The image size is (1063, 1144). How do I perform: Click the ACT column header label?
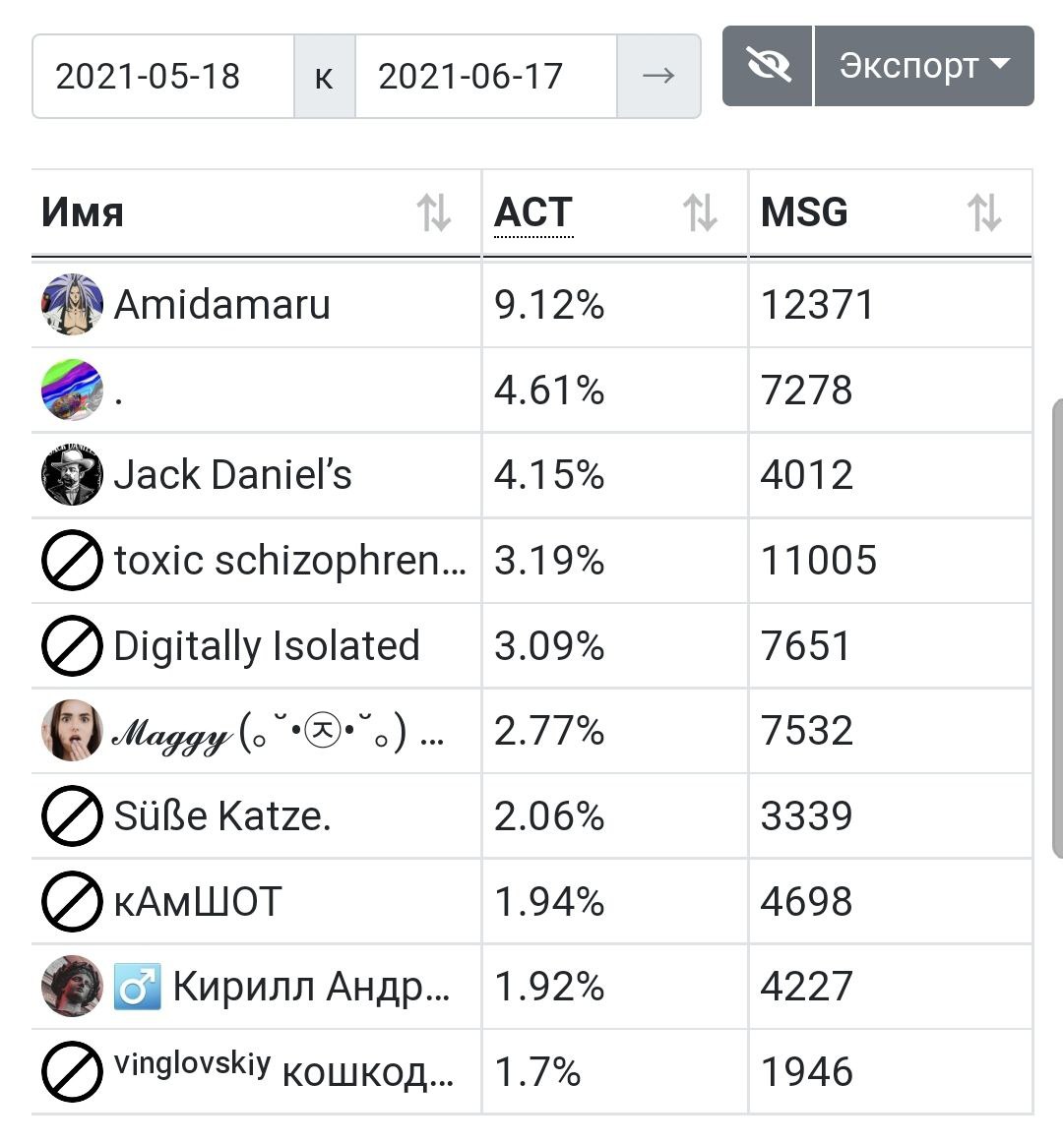tap(532, 212)
